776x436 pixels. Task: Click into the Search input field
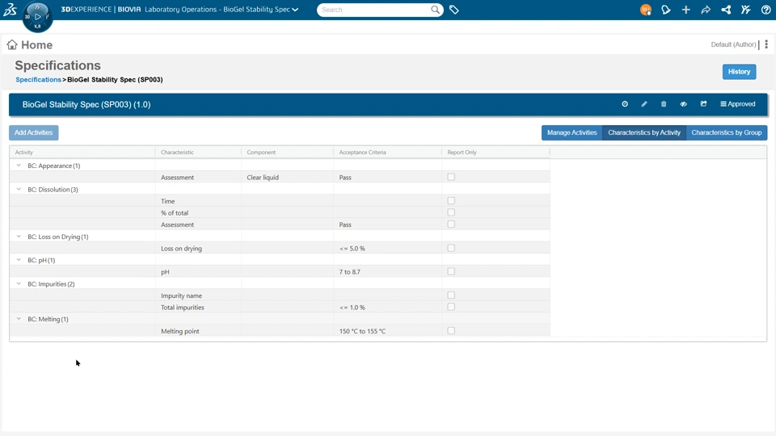pyautogui.click(x=374, y=10)
